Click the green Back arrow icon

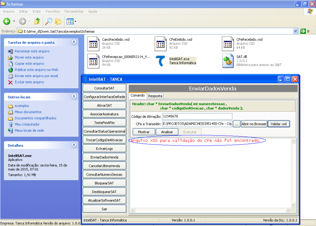coord(7,21)
